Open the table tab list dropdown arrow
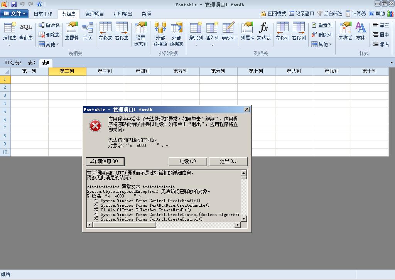395x280 pixels. pyautogui.click(x=392, y=62)
